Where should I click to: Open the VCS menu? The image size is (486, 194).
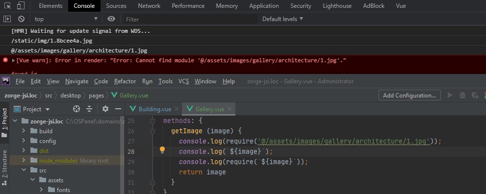(x=184, y=81)
